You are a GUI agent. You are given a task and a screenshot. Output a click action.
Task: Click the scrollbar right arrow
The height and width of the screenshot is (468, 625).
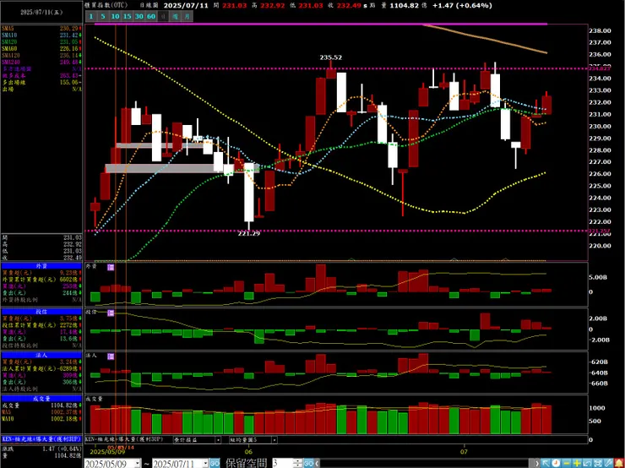click(536, 463)
